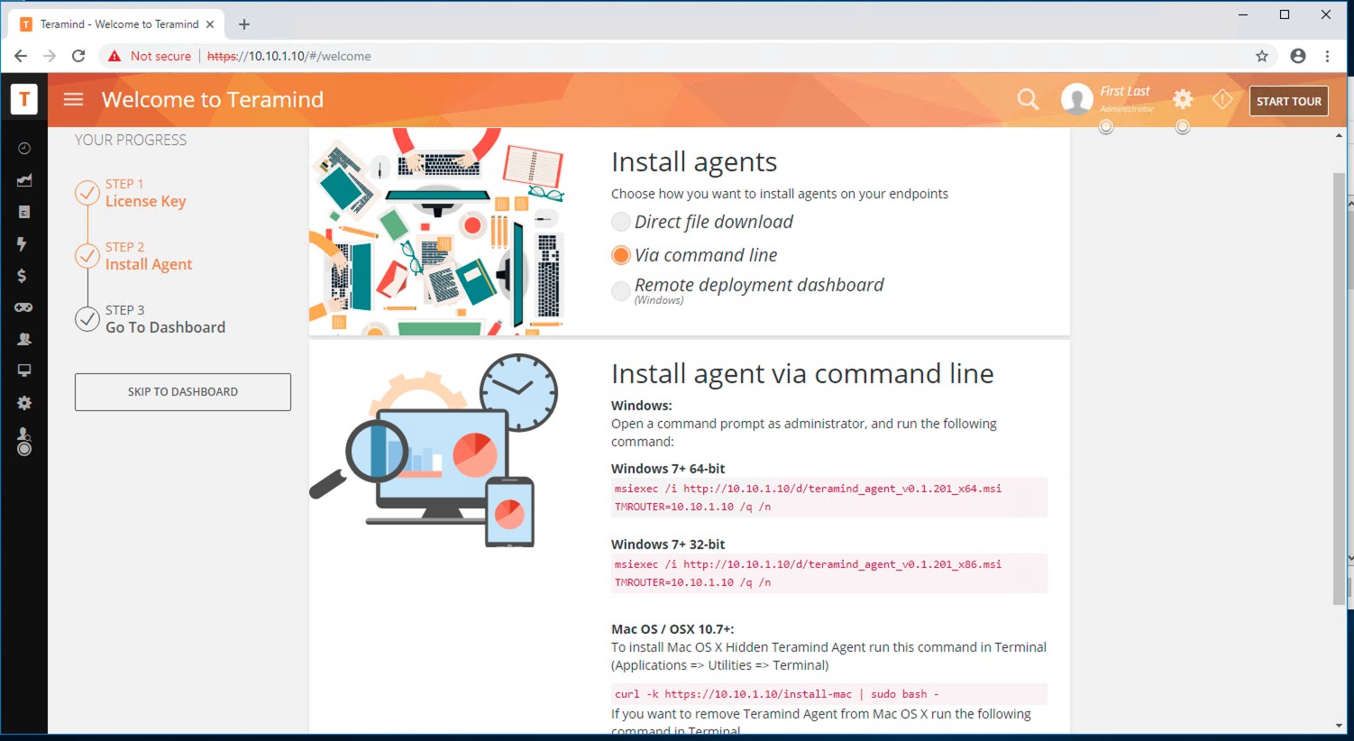This screenshot has width=1354, height=741.
Task: Open the lightning bolt icon in sidebar
Action: (23, 244)
